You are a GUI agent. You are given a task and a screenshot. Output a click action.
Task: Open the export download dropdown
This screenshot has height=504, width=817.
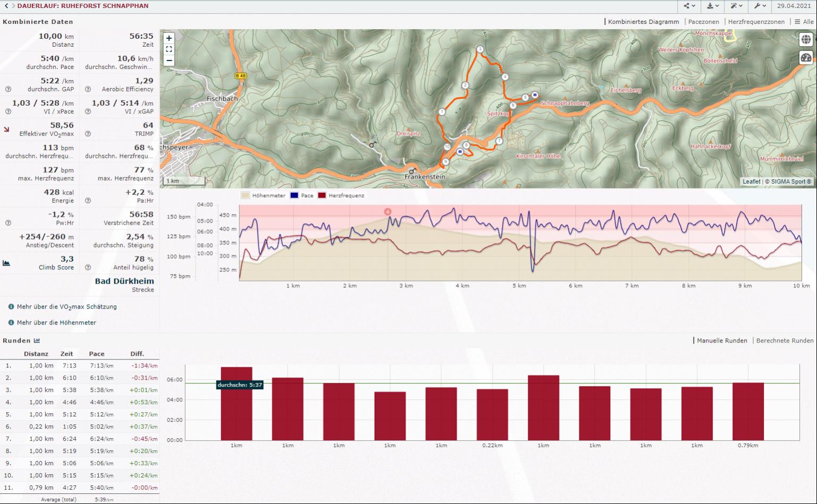click(x=713, y=6)
